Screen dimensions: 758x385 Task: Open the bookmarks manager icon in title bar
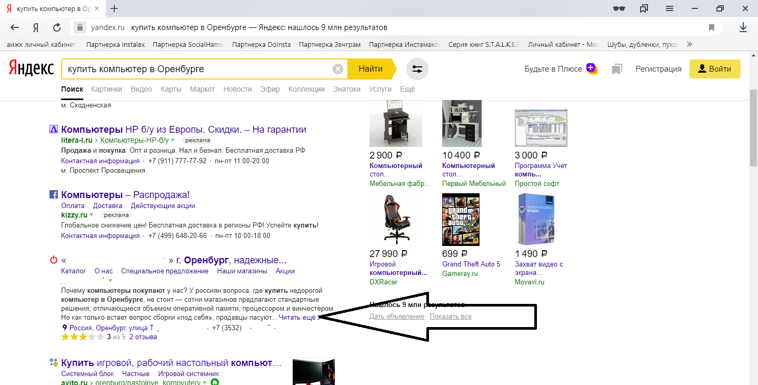point(644,8)
